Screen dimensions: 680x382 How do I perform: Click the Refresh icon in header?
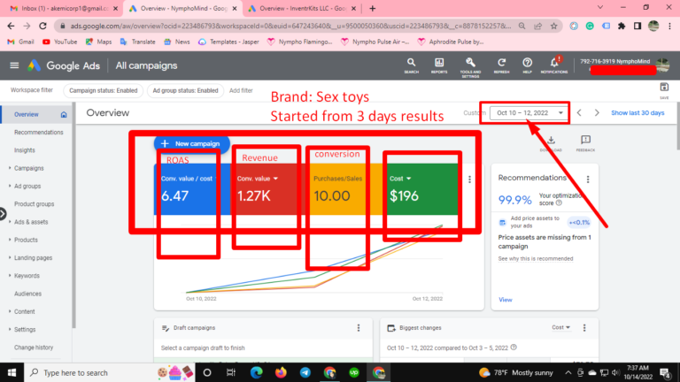(502, 63)
